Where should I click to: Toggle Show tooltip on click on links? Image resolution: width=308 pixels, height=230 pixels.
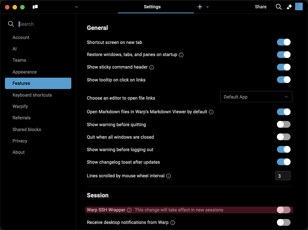[x=283, y=80]
